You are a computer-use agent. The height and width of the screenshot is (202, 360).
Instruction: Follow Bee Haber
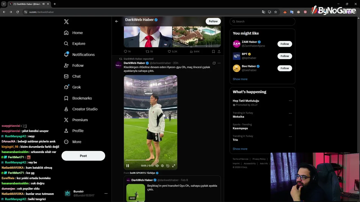pyautogui.click(x=285, y=68)
